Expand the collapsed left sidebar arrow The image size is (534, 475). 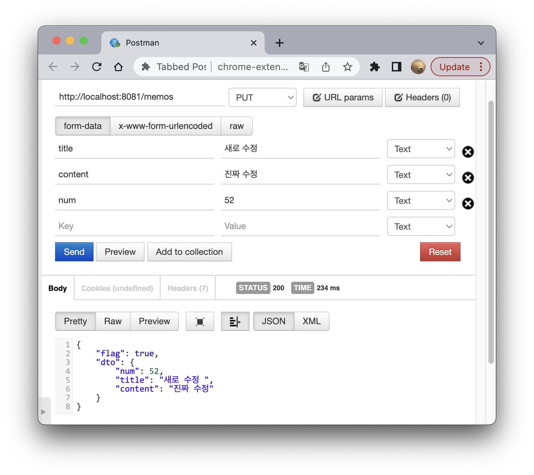[44, 412]
